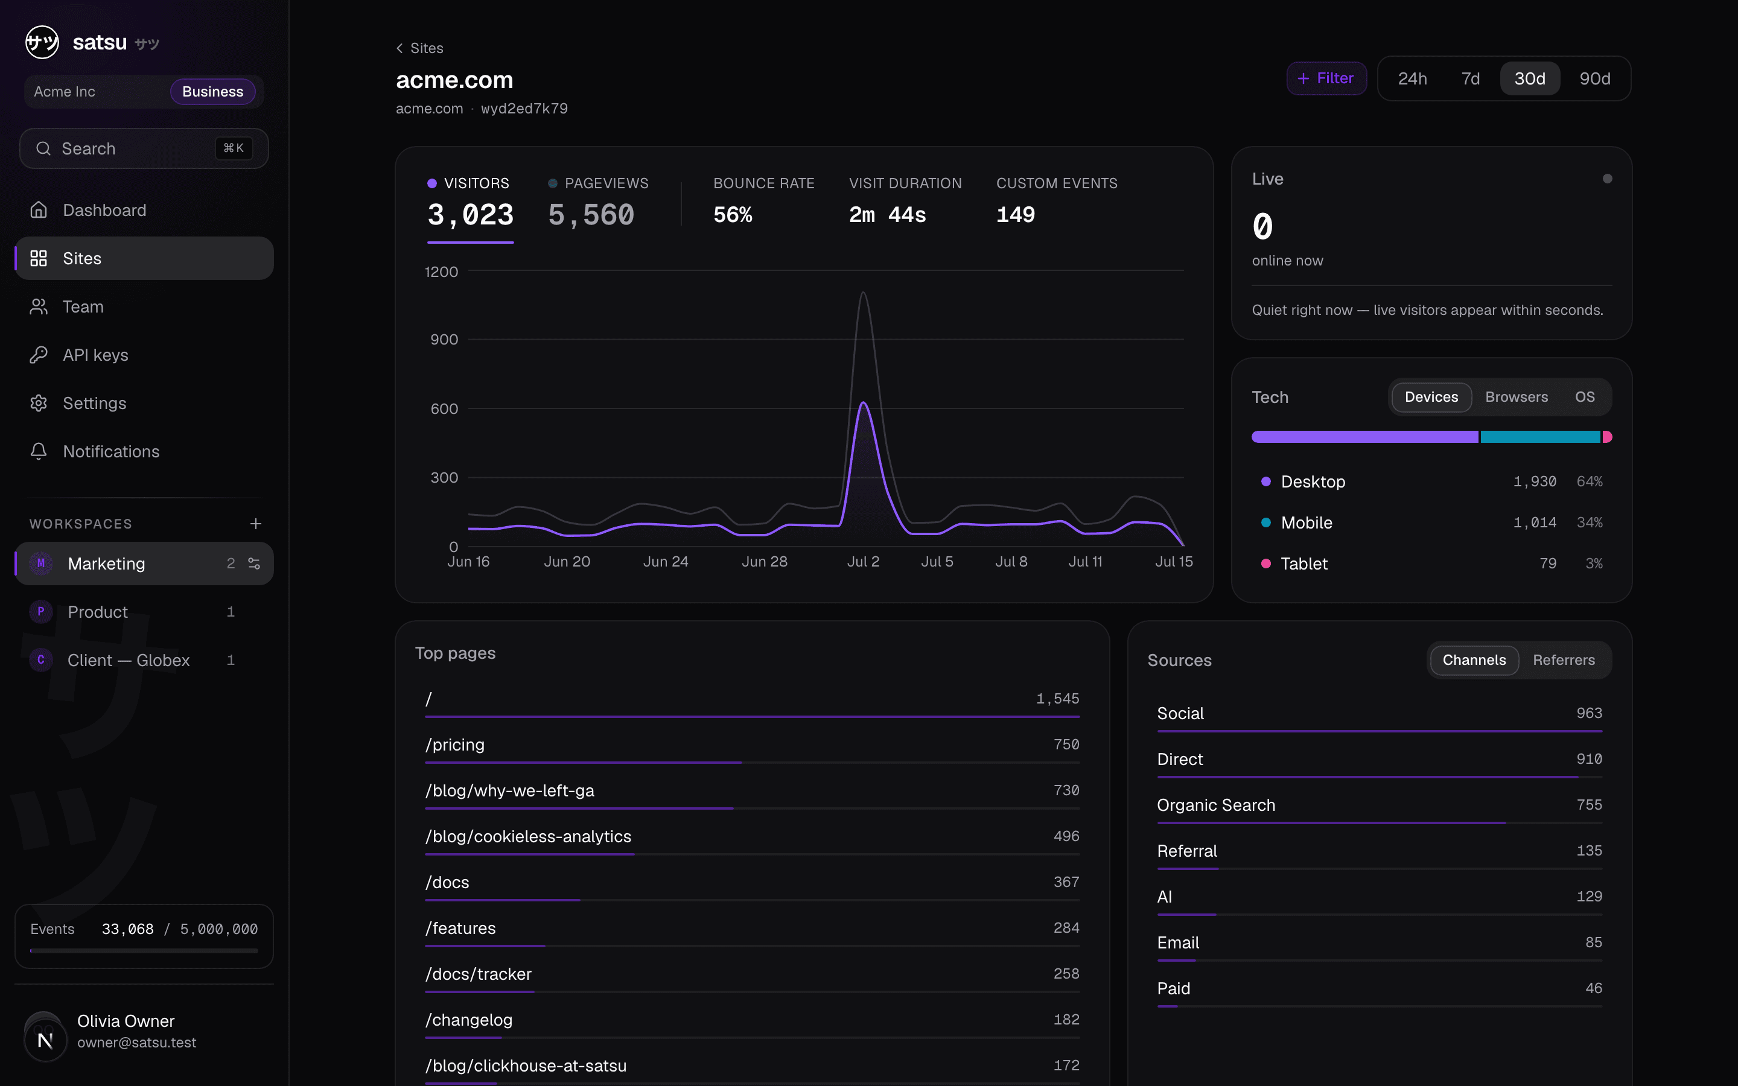1738x1086 pixels.
Task: Switch Tech panel to Devices
Action: tap(1431, 397)
